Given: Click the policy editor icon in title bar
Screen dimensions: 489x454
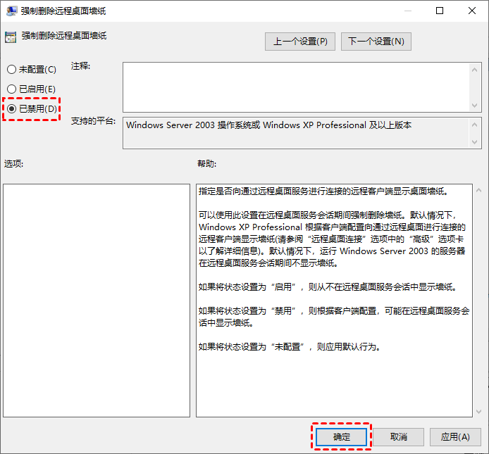Looking at the screenshot, I should [11, 11].
